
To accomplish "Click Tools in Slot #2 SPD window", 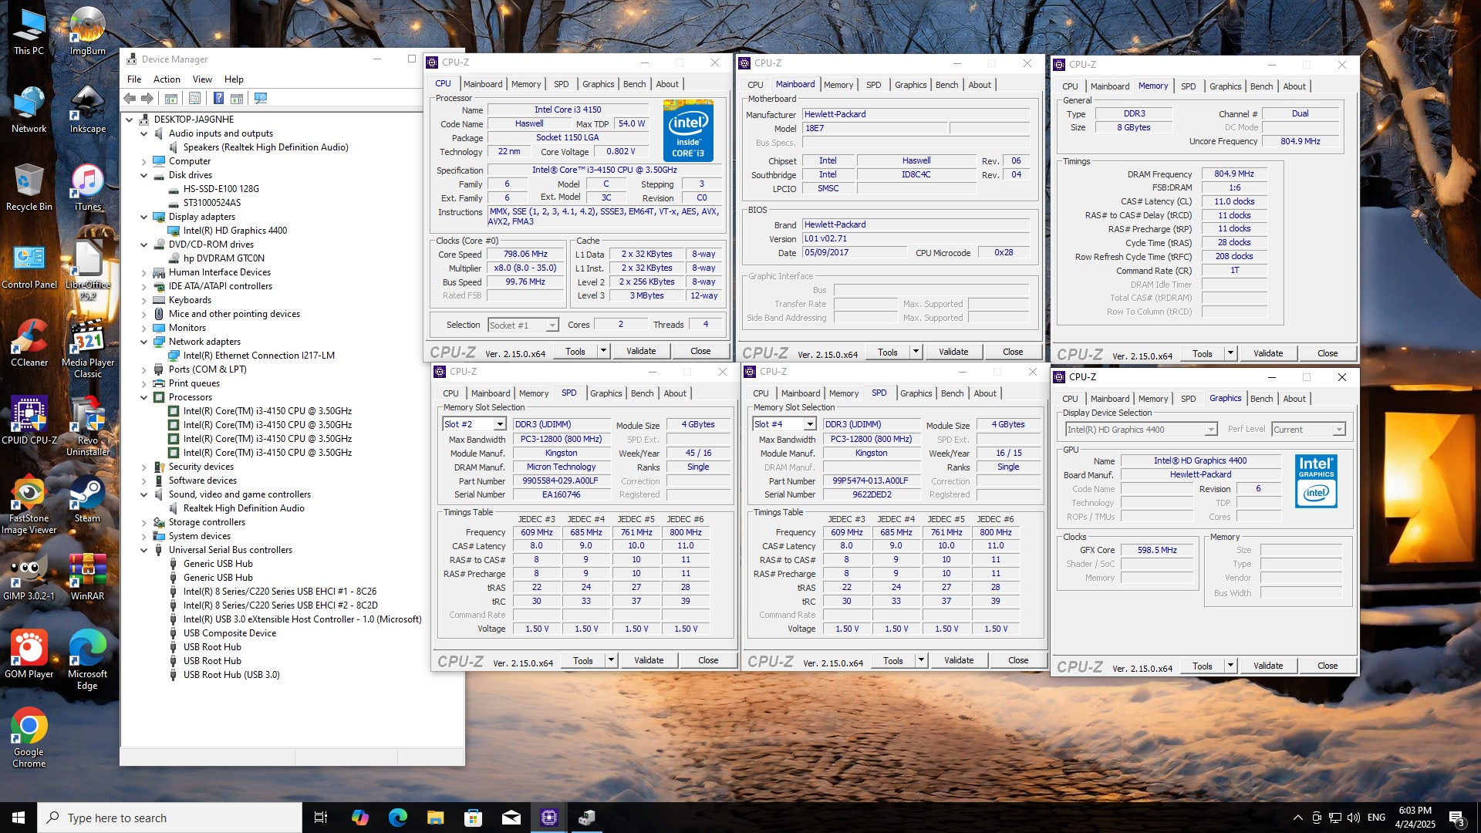I will pyautogui.click(x=583, y=660).
